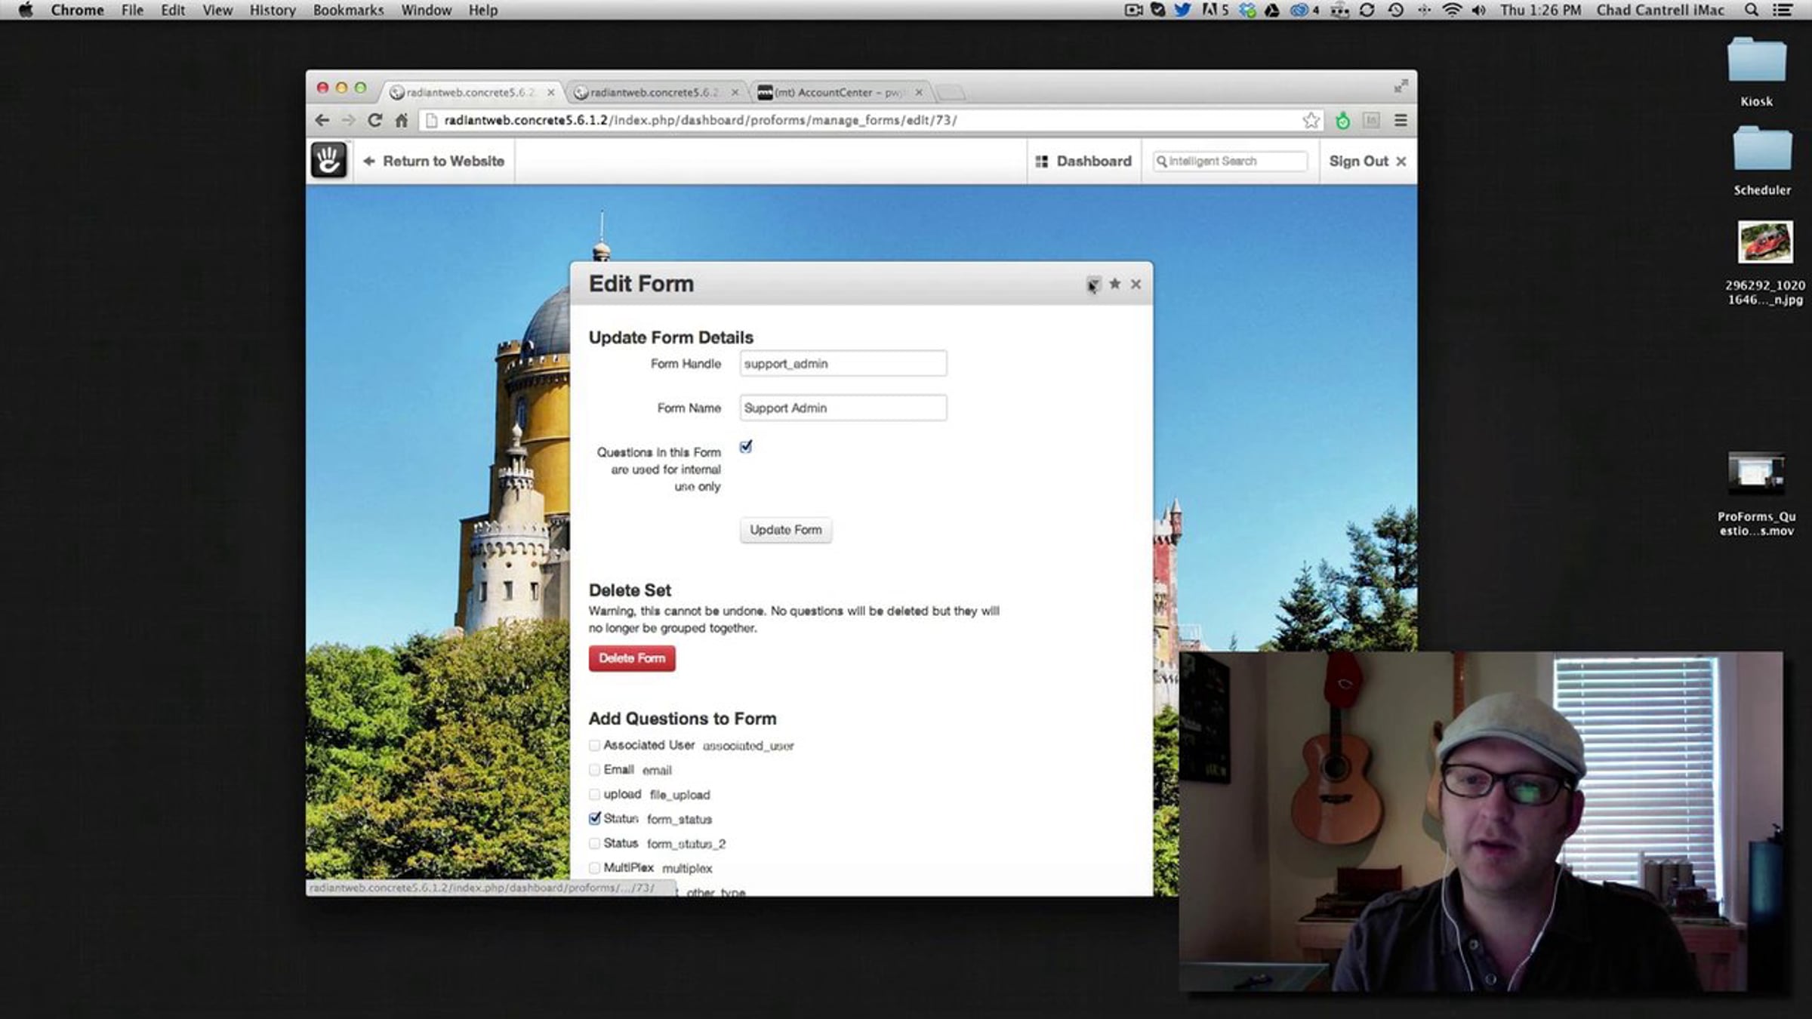This screenshot has width=1812, height=1019.
Task: Click the red Delete Form button
Action: [632, 658]
